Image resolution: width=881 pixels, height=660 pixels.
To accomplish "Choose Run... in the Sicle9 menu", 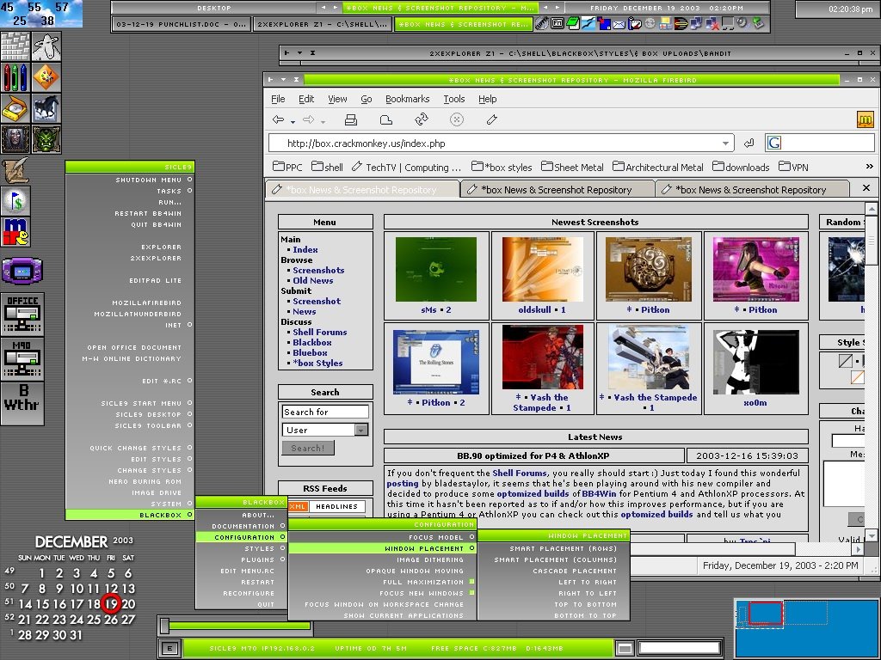I will [130, 202].
